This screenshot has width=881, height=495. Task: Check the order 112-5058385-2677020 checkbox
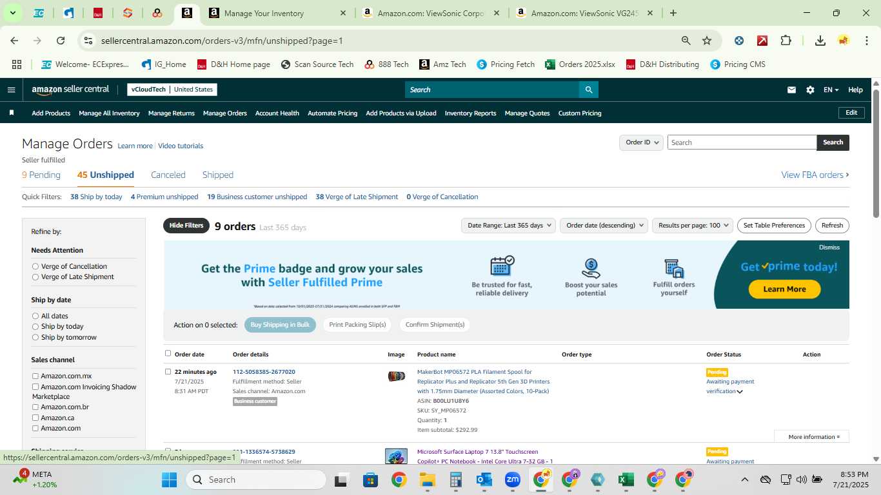pyautogui.click(x=168, y=371)
